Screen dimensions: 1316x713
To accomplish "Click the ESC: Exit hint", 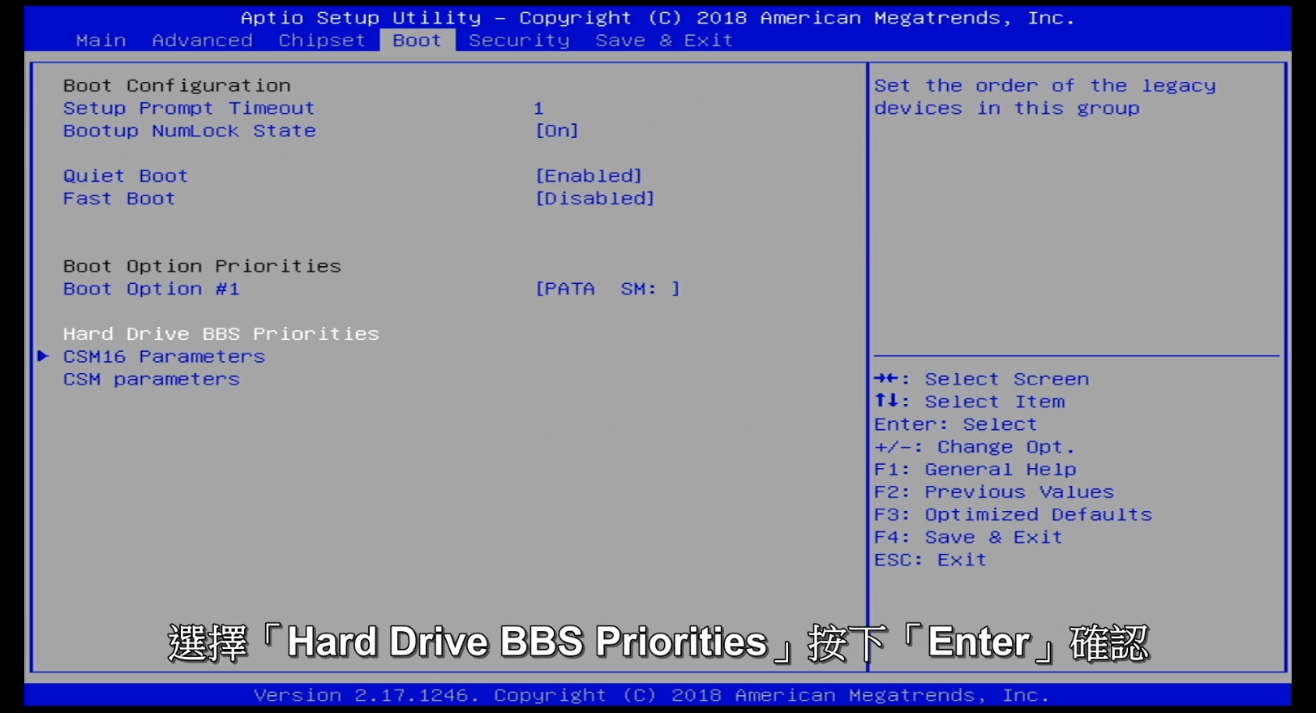I will click(x=931, y=561).
